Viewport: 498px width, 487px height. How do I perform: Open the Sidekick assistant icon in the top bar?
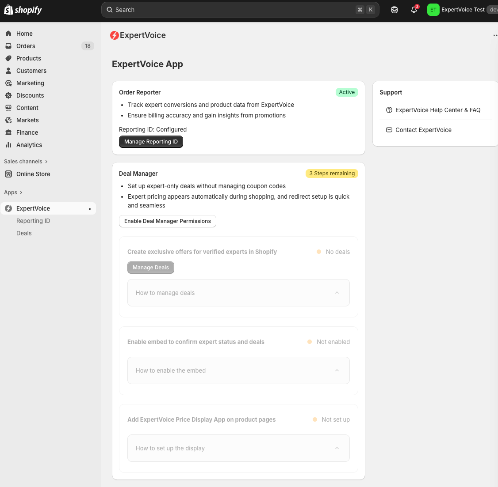click(395, 10)
